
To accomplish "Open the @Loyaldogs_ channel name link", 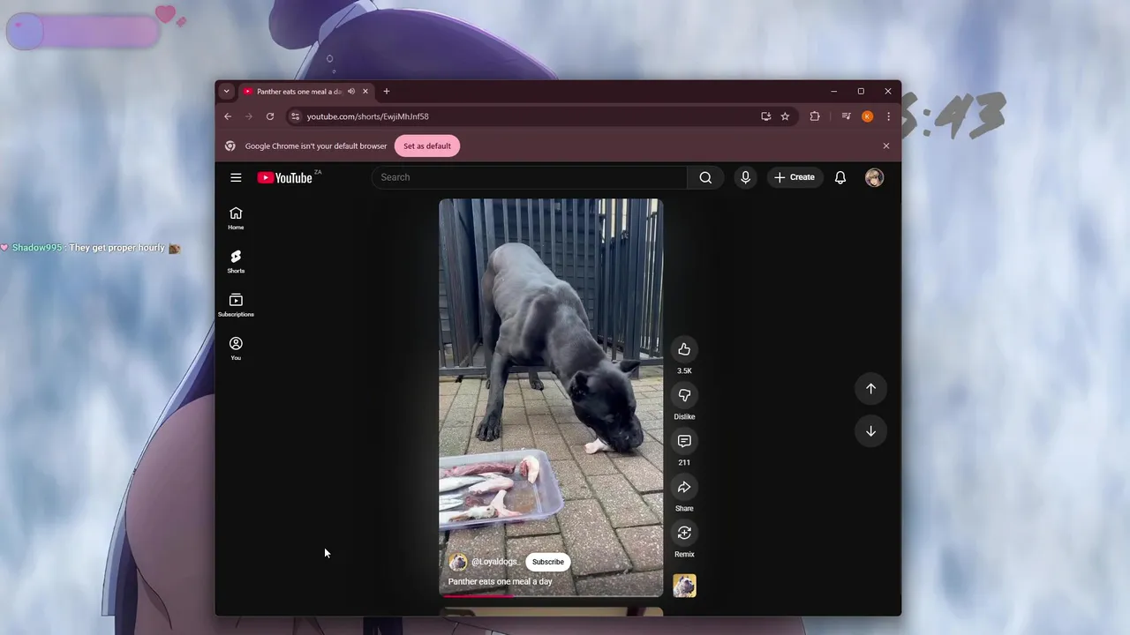I will point(496,562).
